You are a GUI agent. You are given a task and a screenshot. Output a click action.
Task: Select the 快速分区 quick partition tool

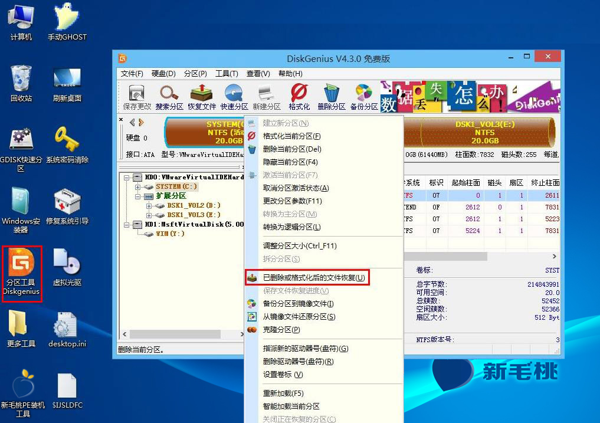tap(234, 97)
